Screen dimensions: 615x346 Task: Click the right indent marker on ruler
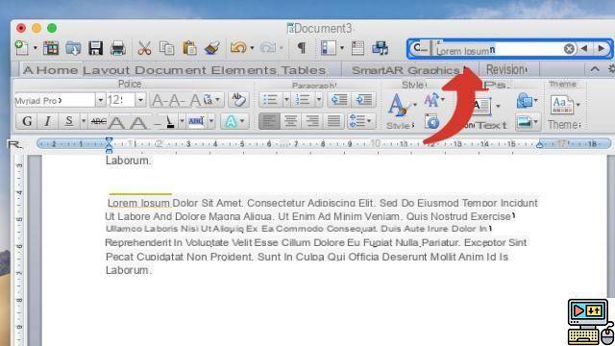[x=539, y=145]
